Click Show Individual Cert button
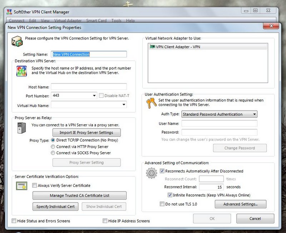The height and width of the screenshot is (233, 286). 104,207
